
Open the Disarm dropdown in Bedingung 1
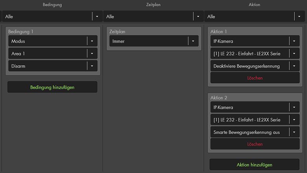53,66
